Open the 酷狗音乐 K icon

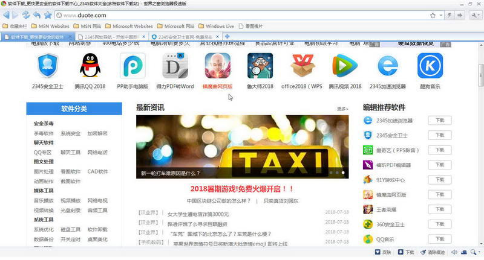[430, 66]
